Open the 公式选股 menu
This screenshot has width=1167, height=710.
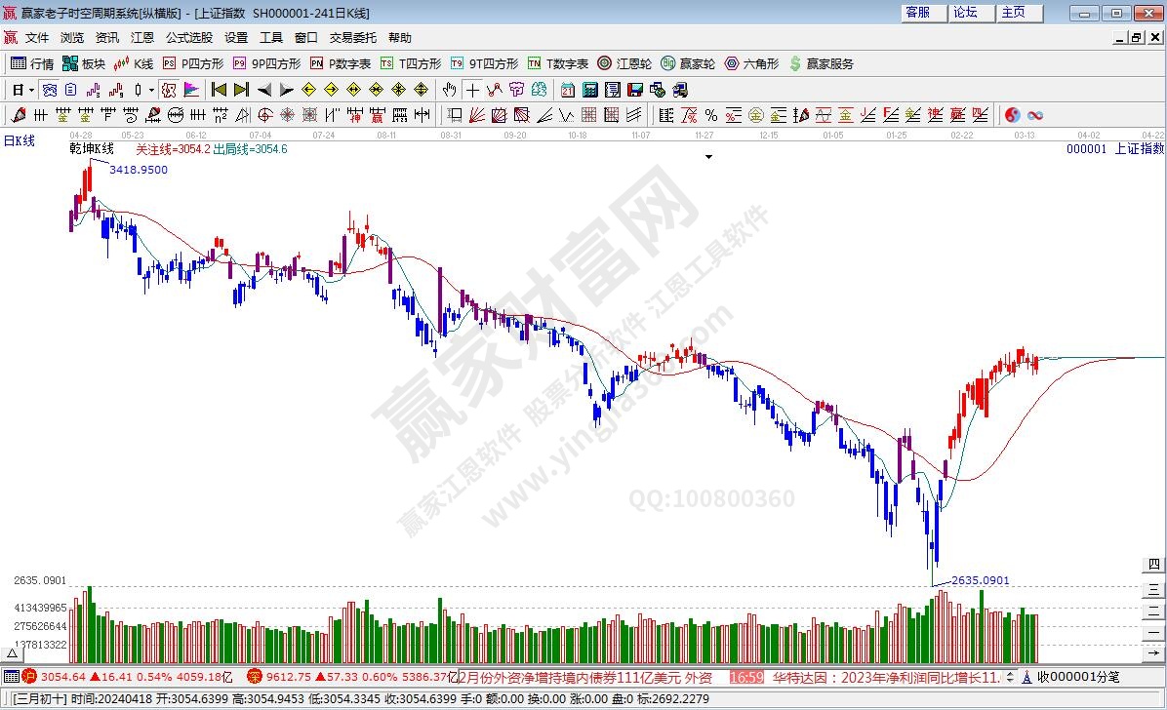[x=188, y=37]
